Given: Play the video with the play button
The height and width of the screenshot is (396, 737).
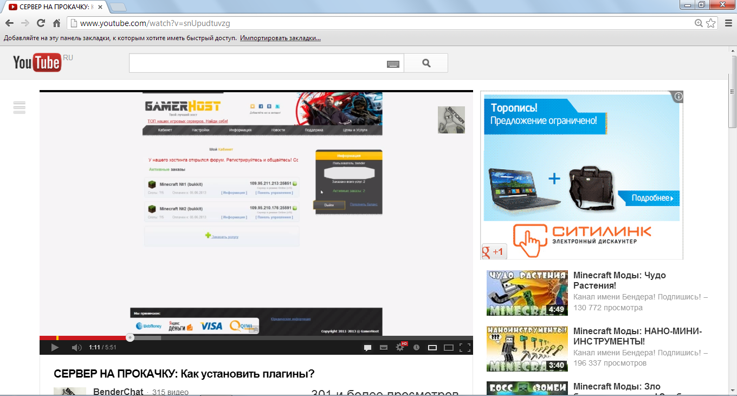Looking at the screenshot, I should click(55, 347).
